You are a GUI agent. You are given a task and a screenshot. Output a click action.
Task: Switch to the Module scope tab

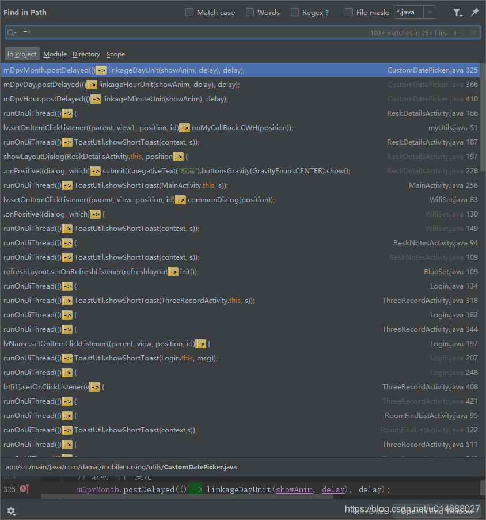pos(55,54)
